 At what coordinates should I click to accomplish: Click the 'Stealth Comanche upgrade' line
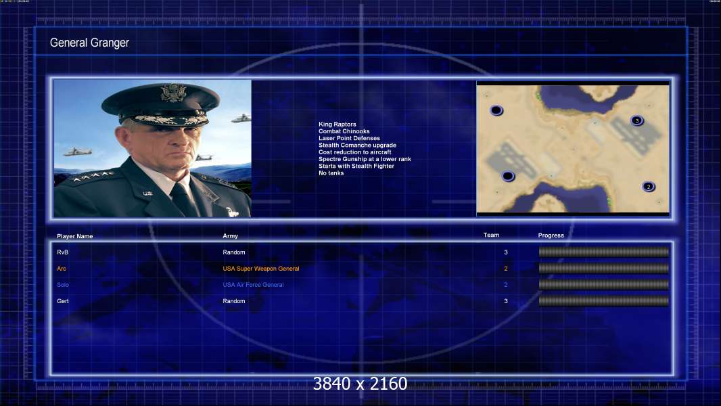(357, 145)
